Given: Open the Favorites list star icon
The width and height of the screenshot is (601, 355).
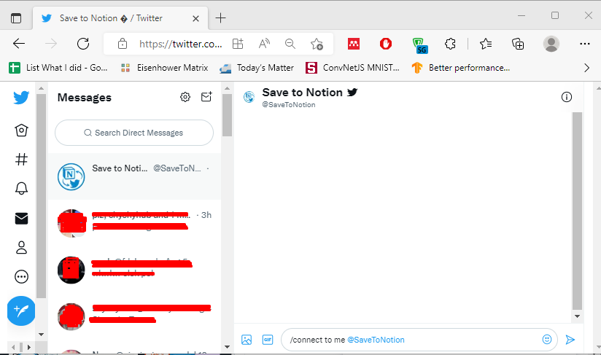Looking at the screenshot, I should (x=486, y=44).
